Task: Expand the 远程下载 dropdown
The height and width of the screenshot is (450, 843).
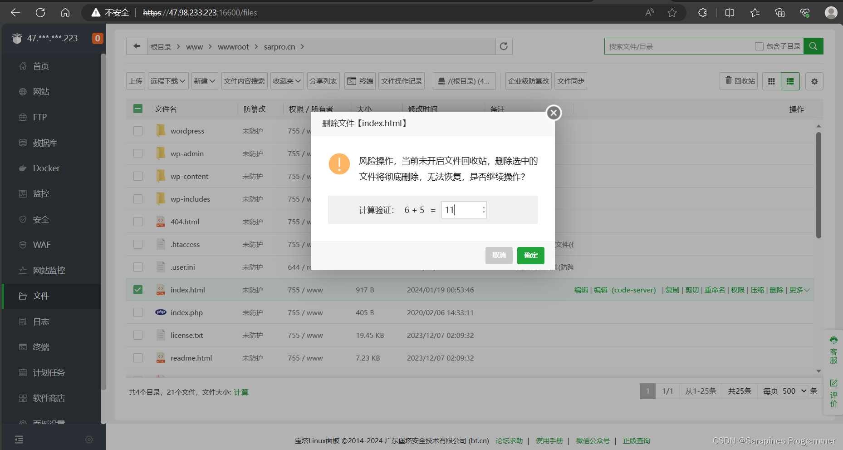Action: (x=168, y=81)
